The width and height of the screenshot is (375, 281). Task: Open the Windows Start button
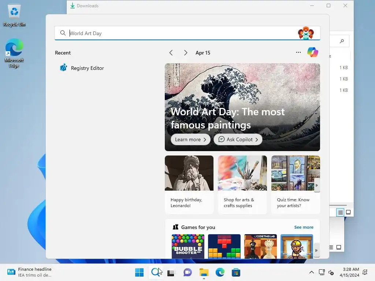coord(140,272)
